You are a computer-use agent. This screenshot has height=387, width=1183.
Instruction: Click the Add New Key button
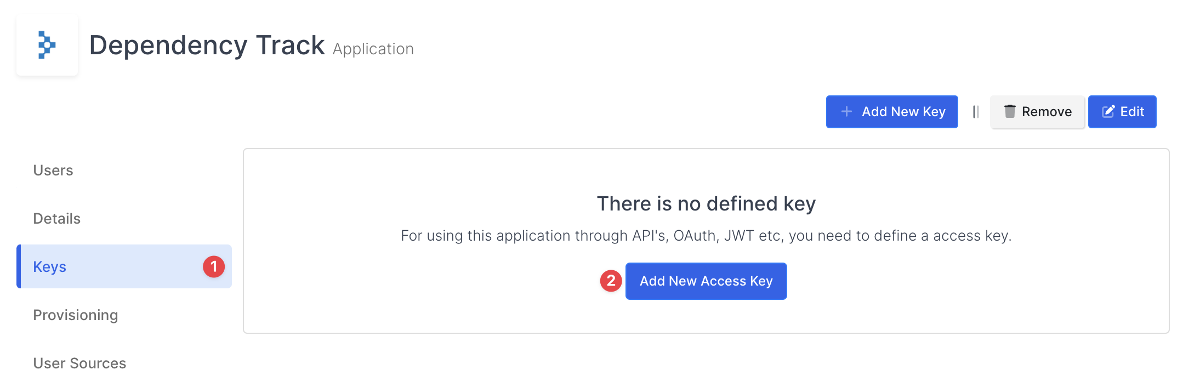coord(891,111)
